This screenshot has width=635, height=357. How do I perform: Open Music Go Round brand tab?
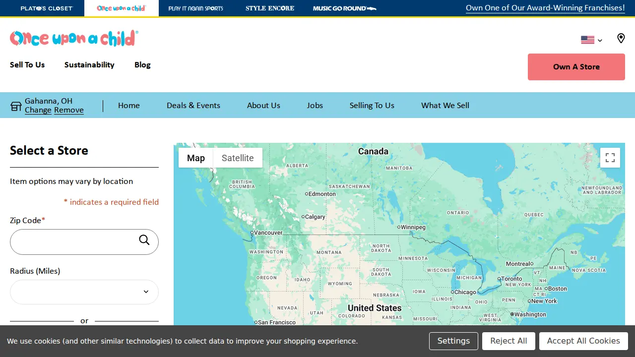point(345,8)
